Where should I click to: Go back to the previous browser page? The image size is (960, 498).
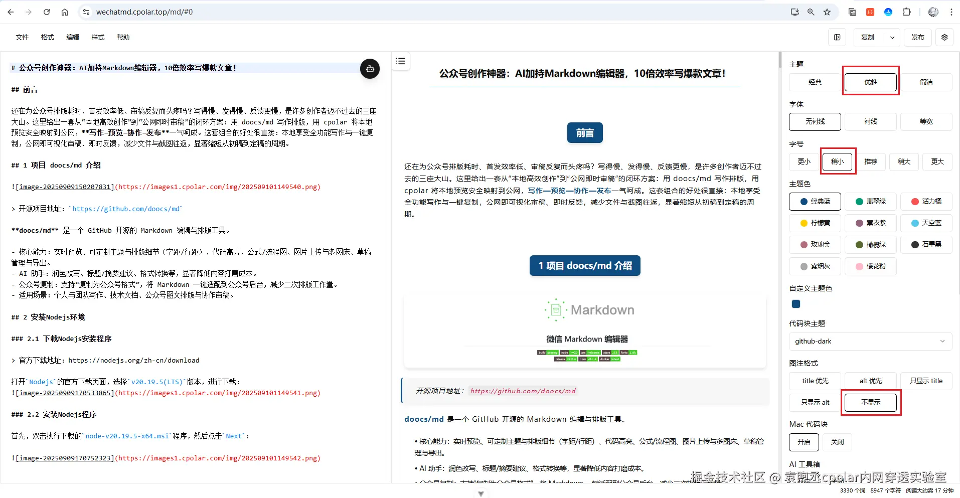11,12
